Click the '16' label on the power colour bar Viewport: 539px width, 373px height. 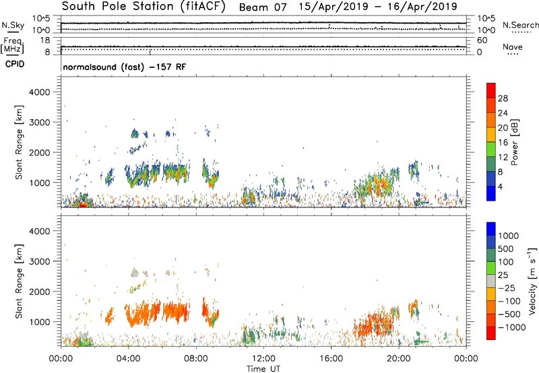(x=503, y=143)
